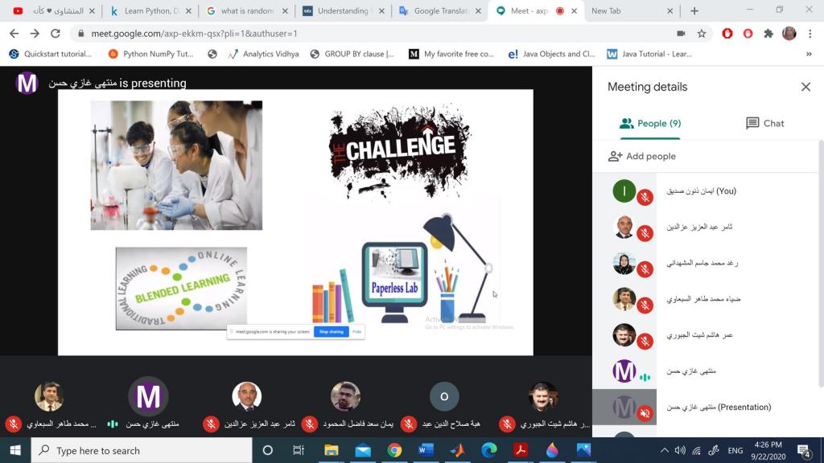Reload the Meet page
This screenshot has width=824, height=463.
tap(56, 34)
